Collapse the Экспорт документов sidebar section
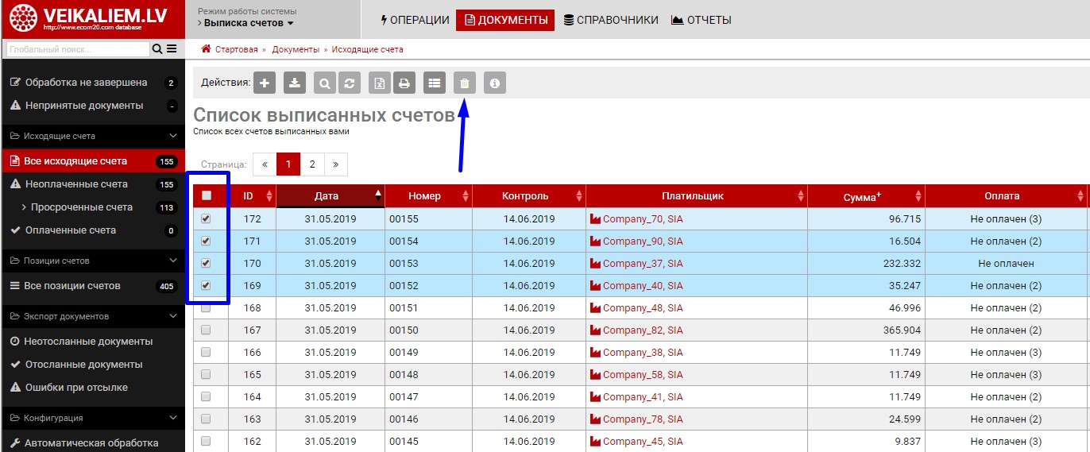 [x=173, y=316]
